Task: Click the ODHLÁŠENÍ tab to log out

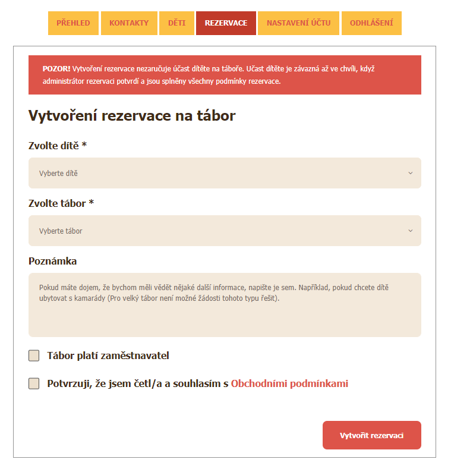Action: [x=371, y=23]
